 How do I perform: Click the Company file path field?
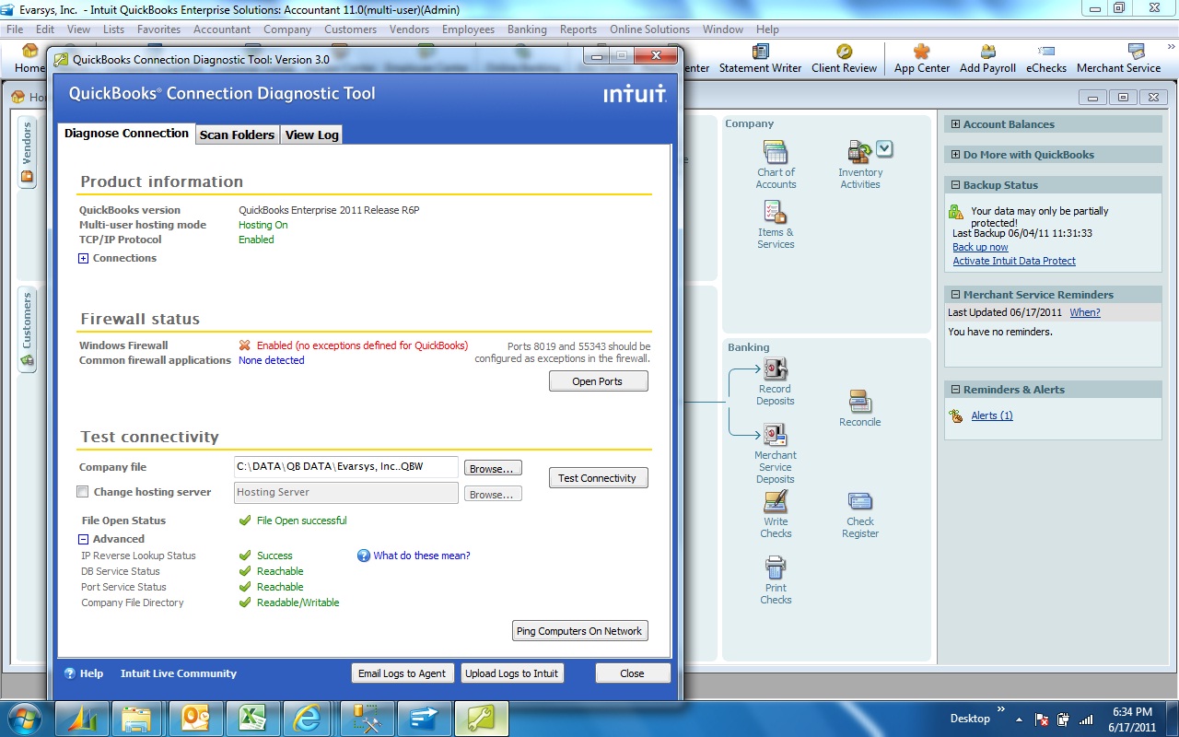(x=345, y=467)
